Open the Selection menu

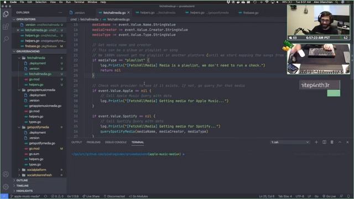point(41,2)
